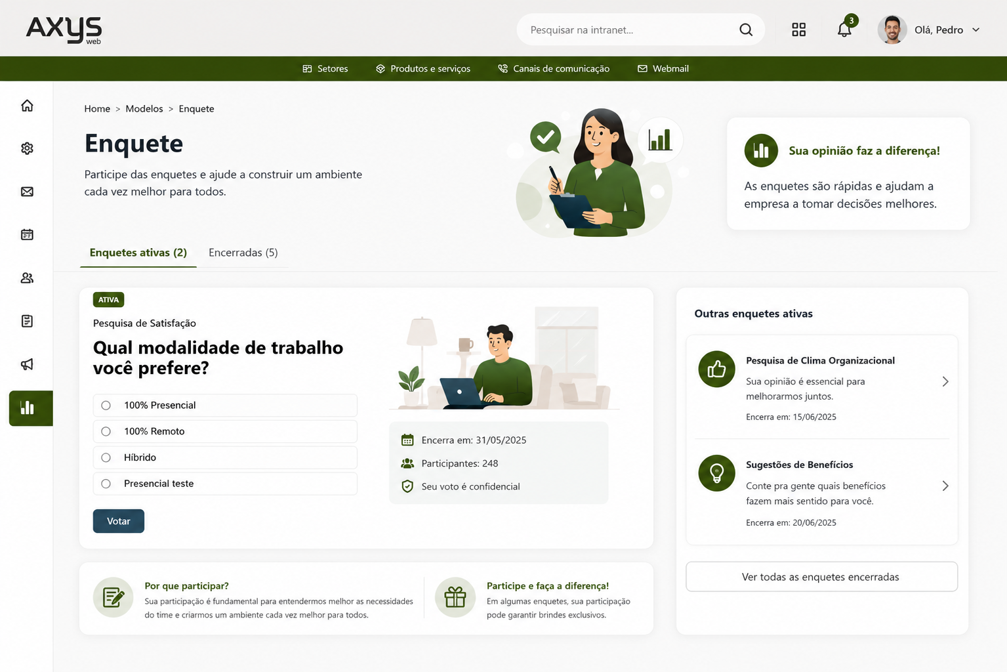Click the phone icon of Canais de comunicação

click(x=503, y=68)
